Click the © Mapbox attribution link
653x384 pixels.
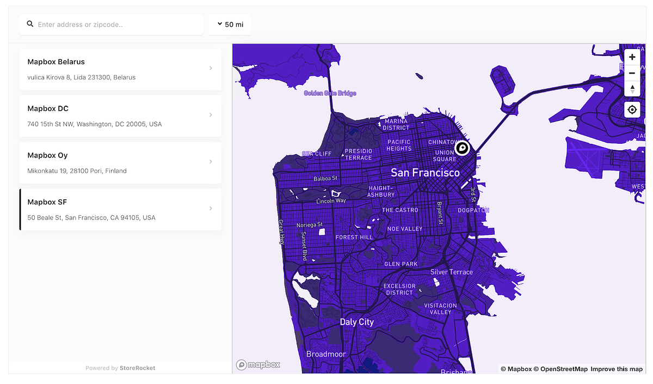(x=517, y=369)
